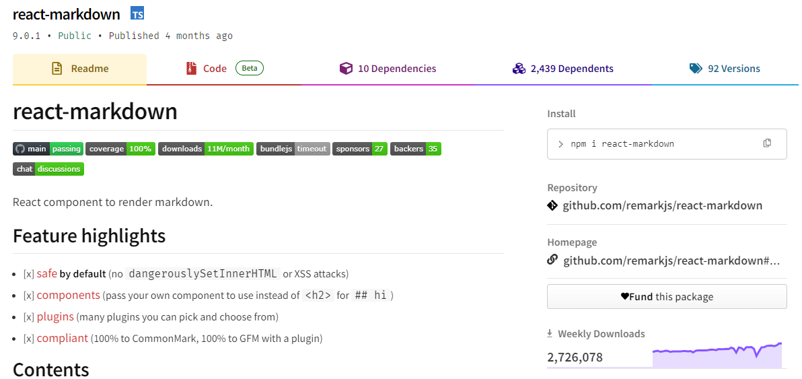Open the 'safe' feature link
802x379 pixels.
47,273
